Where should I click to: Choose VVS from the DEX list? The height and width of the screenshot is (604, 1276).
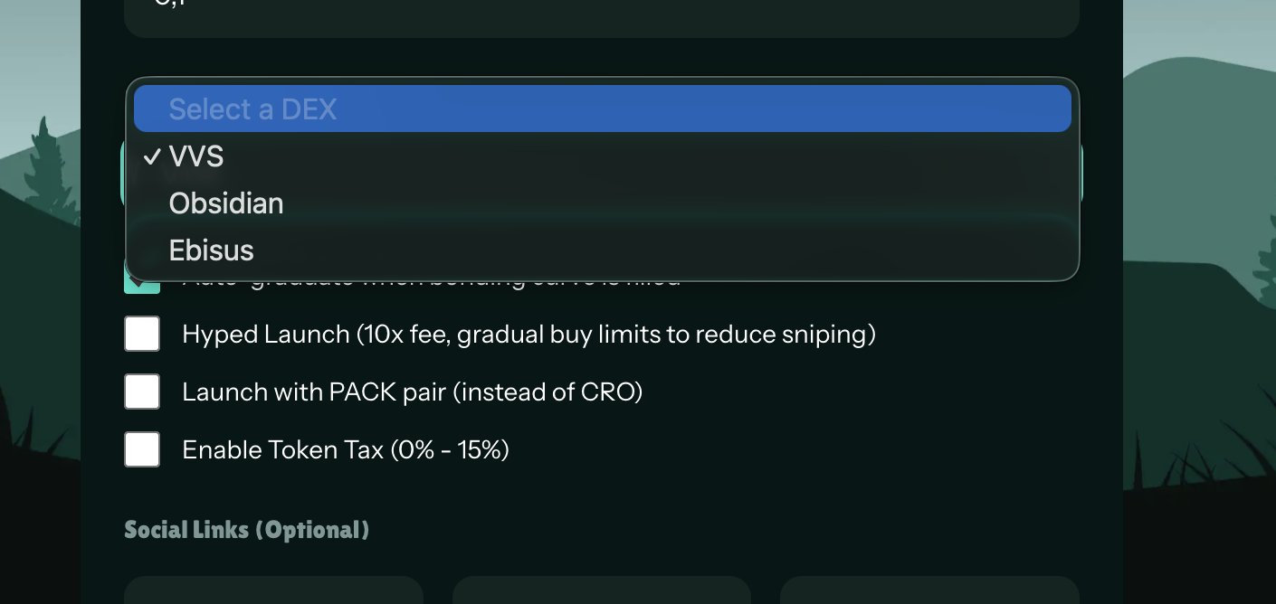click(196, 157)
